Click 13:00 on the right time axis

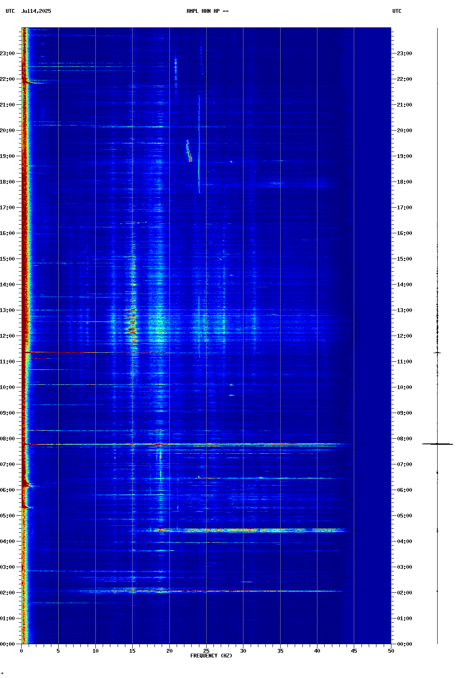(405, 310)
